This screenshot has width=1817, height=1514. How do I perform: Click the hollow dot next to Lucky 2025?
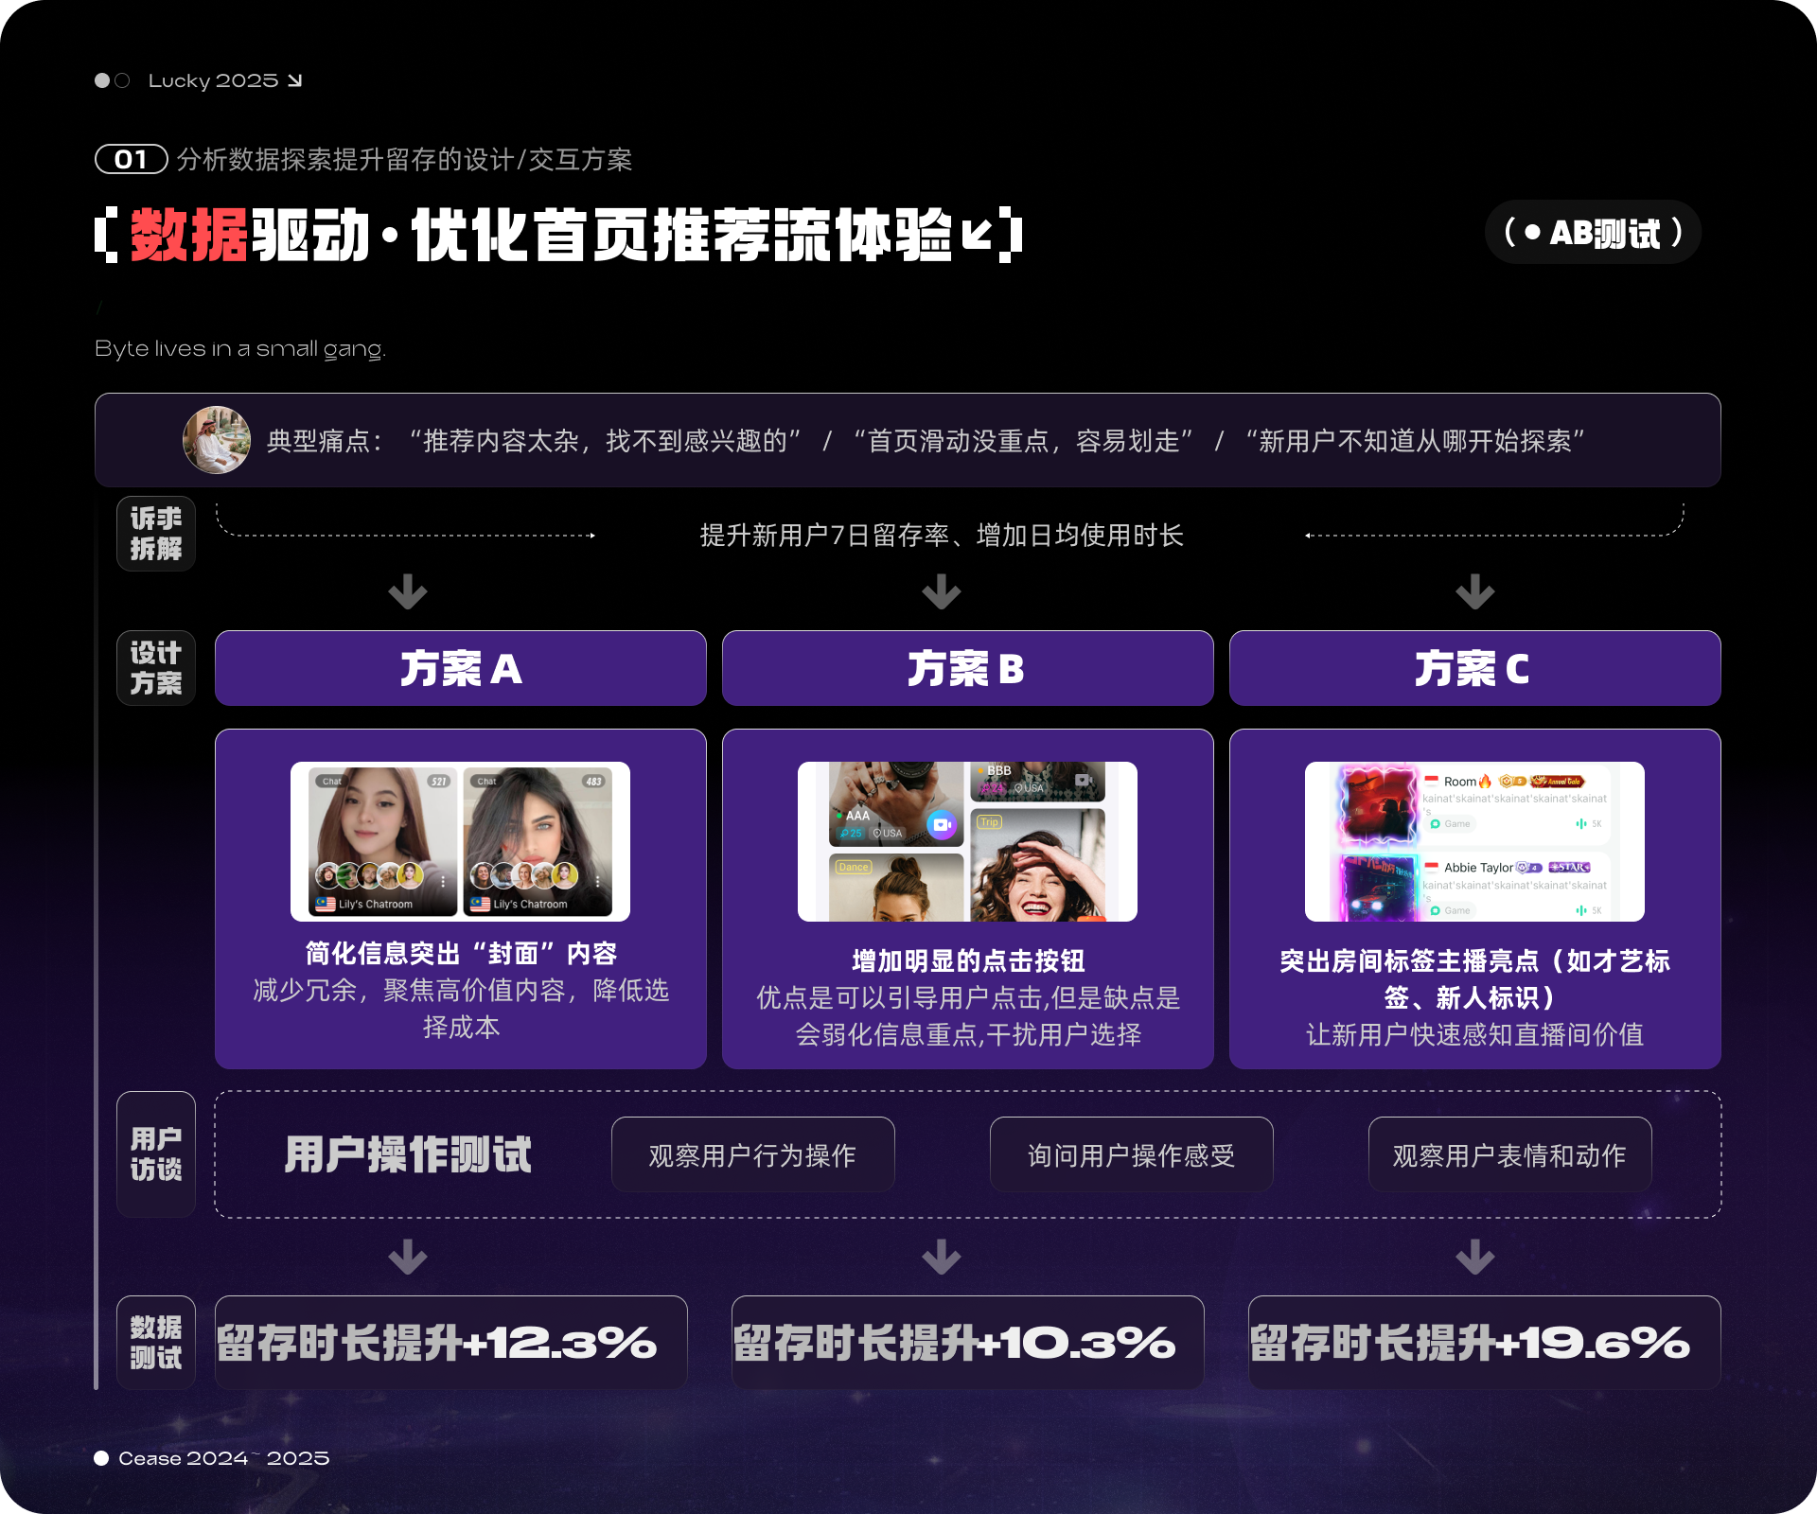click(122, 80)
